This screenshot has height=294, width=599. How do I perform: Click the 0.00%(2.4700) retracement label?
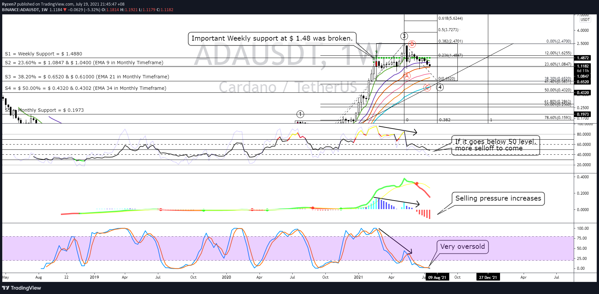[559, 41]
